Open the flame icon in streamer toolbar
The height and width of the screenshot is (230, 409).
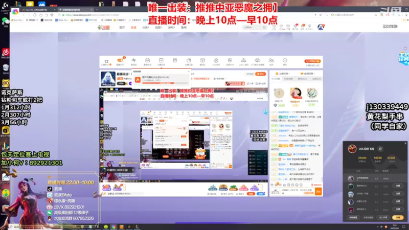216,60
